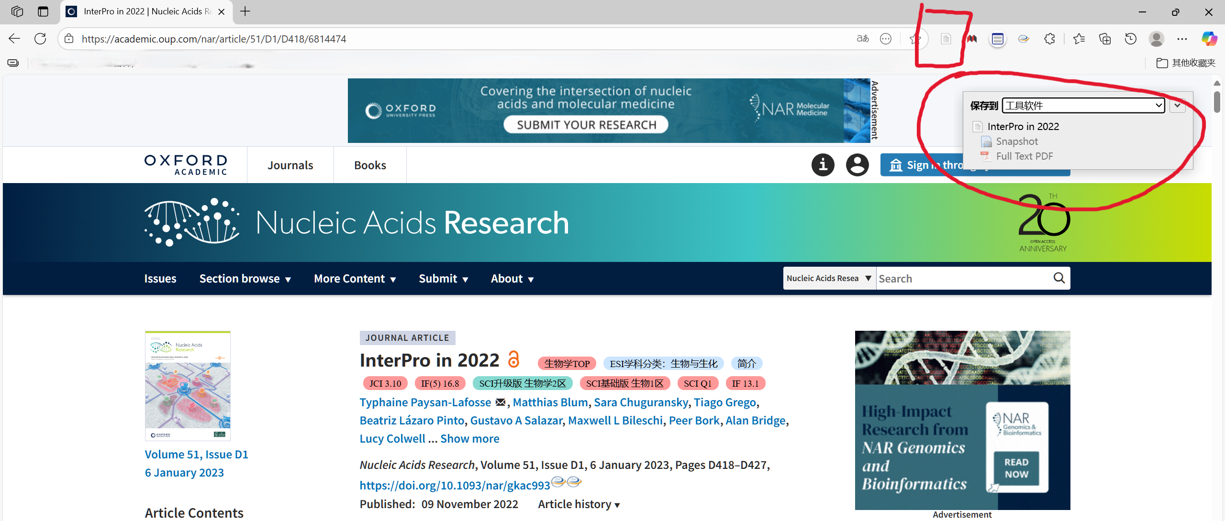Go back to the previous page
The height and width of the screenshot is (521, 1225).
coord(14,39)
